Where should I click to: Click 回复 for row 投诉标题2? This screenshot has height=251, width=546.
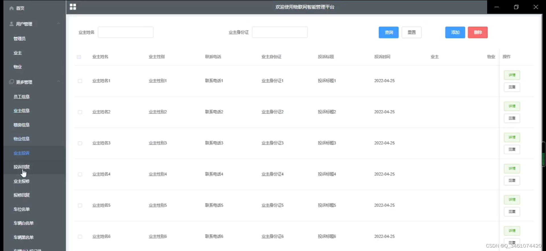pos(512,118)
